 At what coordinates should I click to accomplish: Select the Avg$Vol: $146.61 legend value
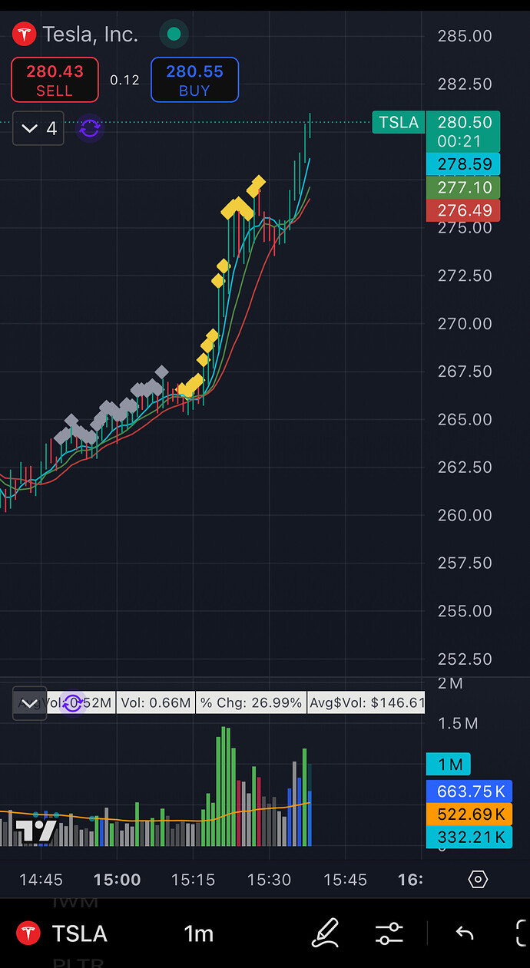[366, 702]
